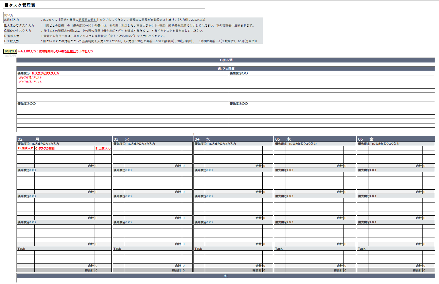Select 優先度③○○ cell in weekly goals
439x284 pixels.
239,74
